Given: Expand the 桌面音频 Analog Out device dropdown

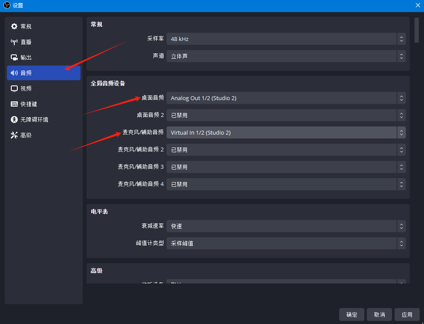Looking at the screenshot, I should [x=286, y=98].
